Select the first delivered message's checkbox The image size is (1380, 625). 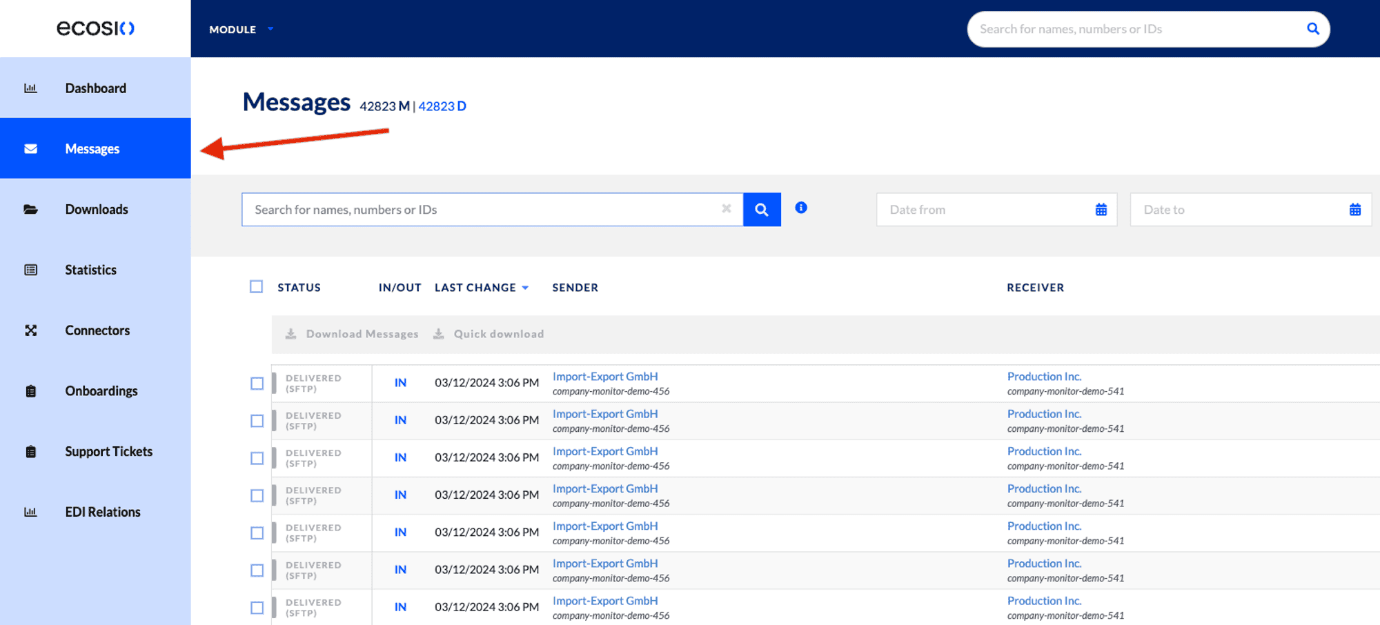coord(257,383)
